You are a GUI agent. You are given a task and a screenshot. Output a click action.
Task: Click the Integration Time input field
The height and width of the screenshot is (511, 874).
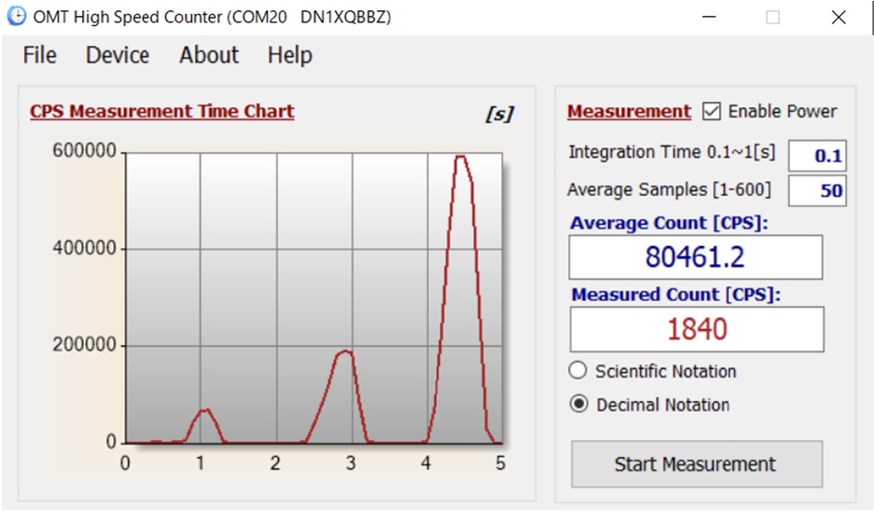point(817,156)
